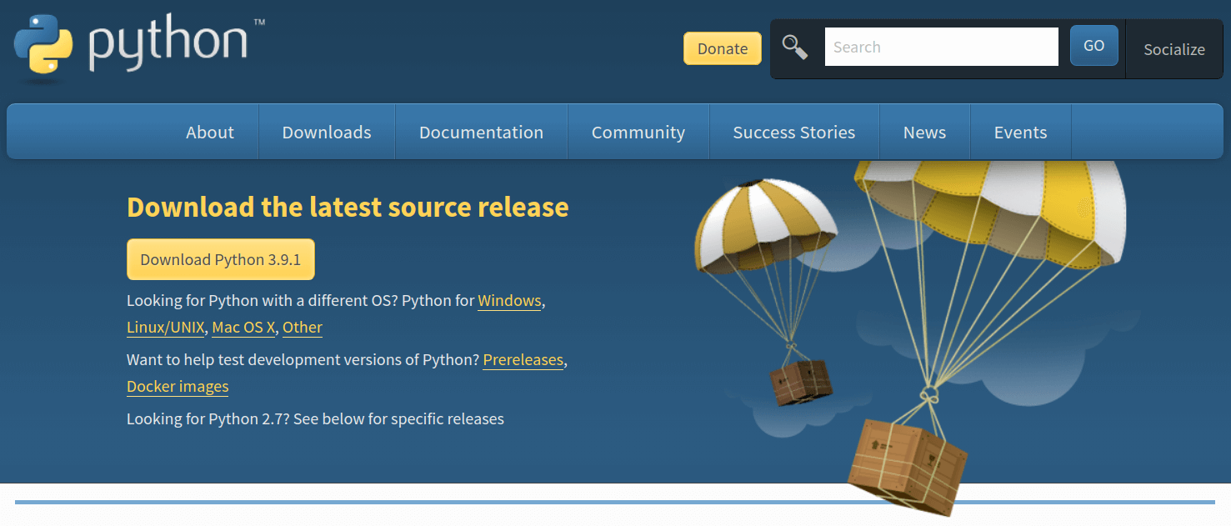Open the Events navigation menu

1020,132
